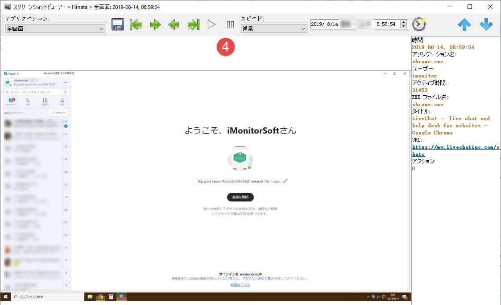Click the blue up arrow icon
Screen dimensions: 501x305
coord(464,24)
